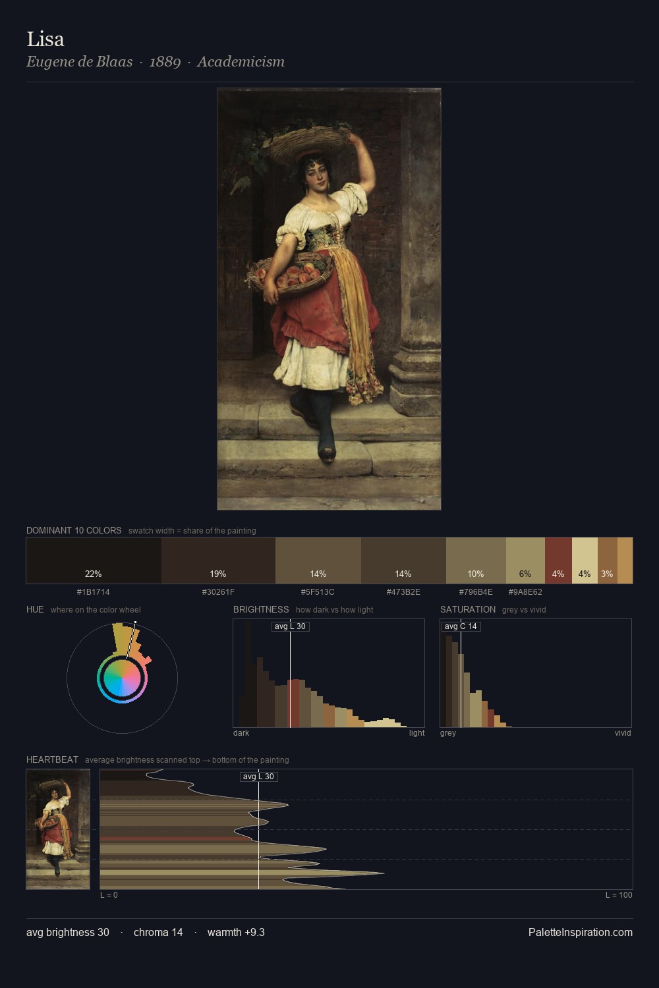
Task: Click the 'avg L 30' label in Heartbeat chart
Action: (x=258, y=777)
